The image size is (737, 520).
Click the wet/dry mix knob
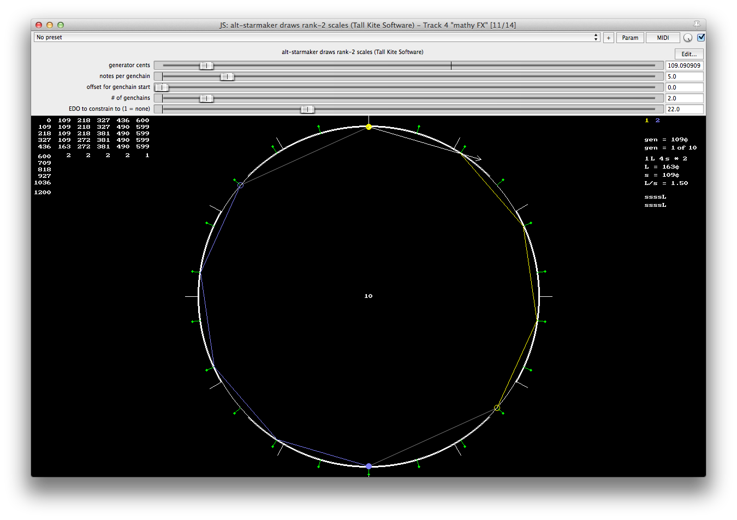(x=688, y=38)
